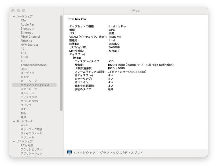This screenshot has height=168, width=217.
Task: Minimize the iMac window
Action: 18,11
